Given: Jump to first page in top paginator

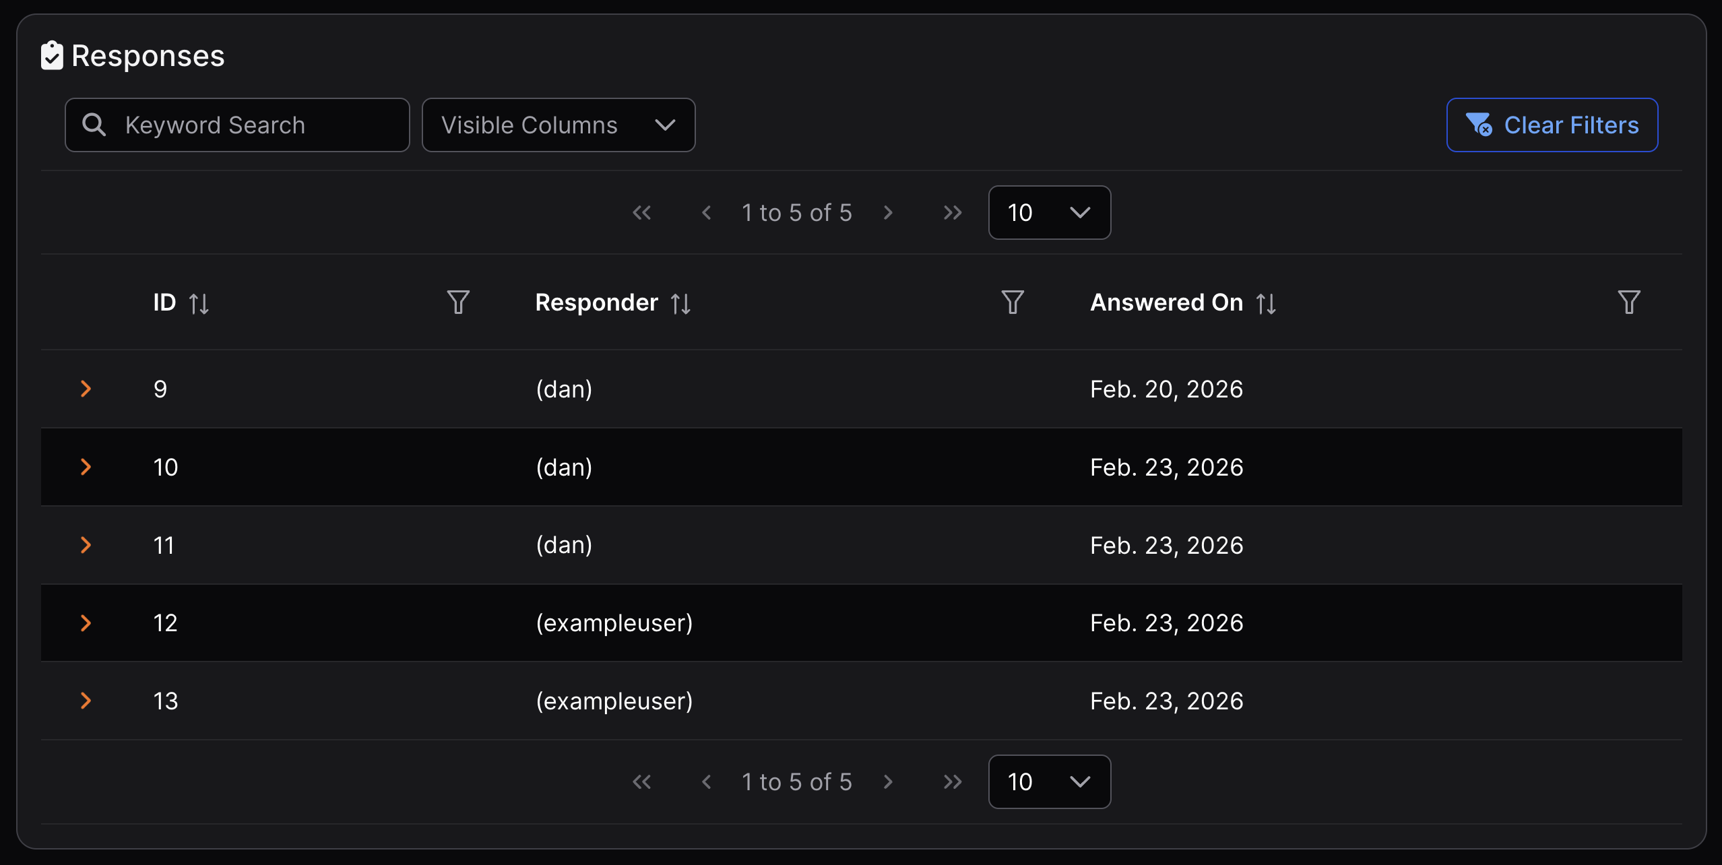Looking at the screenshot, I should [642, 213].
